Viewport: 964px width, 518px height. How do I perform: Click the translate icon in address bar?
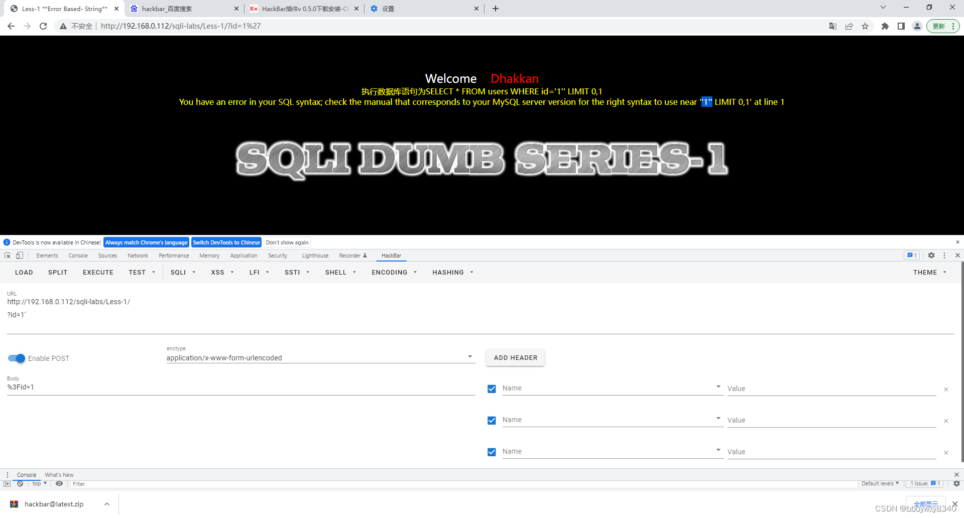click(832, 26)
